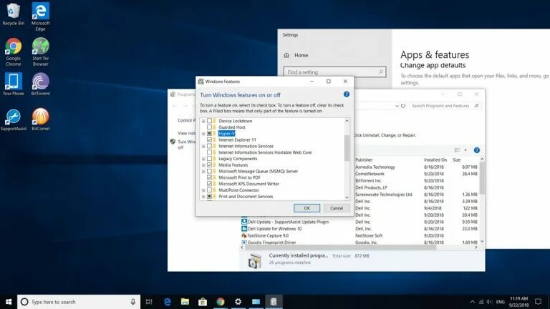Expand the Hyper-V tree node
The width and height of the screenshot is (550, 309).
click(203, 134)
